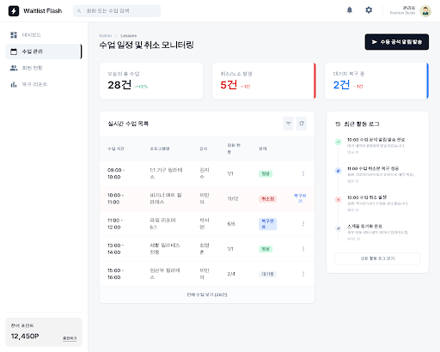
Task: Click gray waiting badge on 15:00 row
Action: [267, 274]
